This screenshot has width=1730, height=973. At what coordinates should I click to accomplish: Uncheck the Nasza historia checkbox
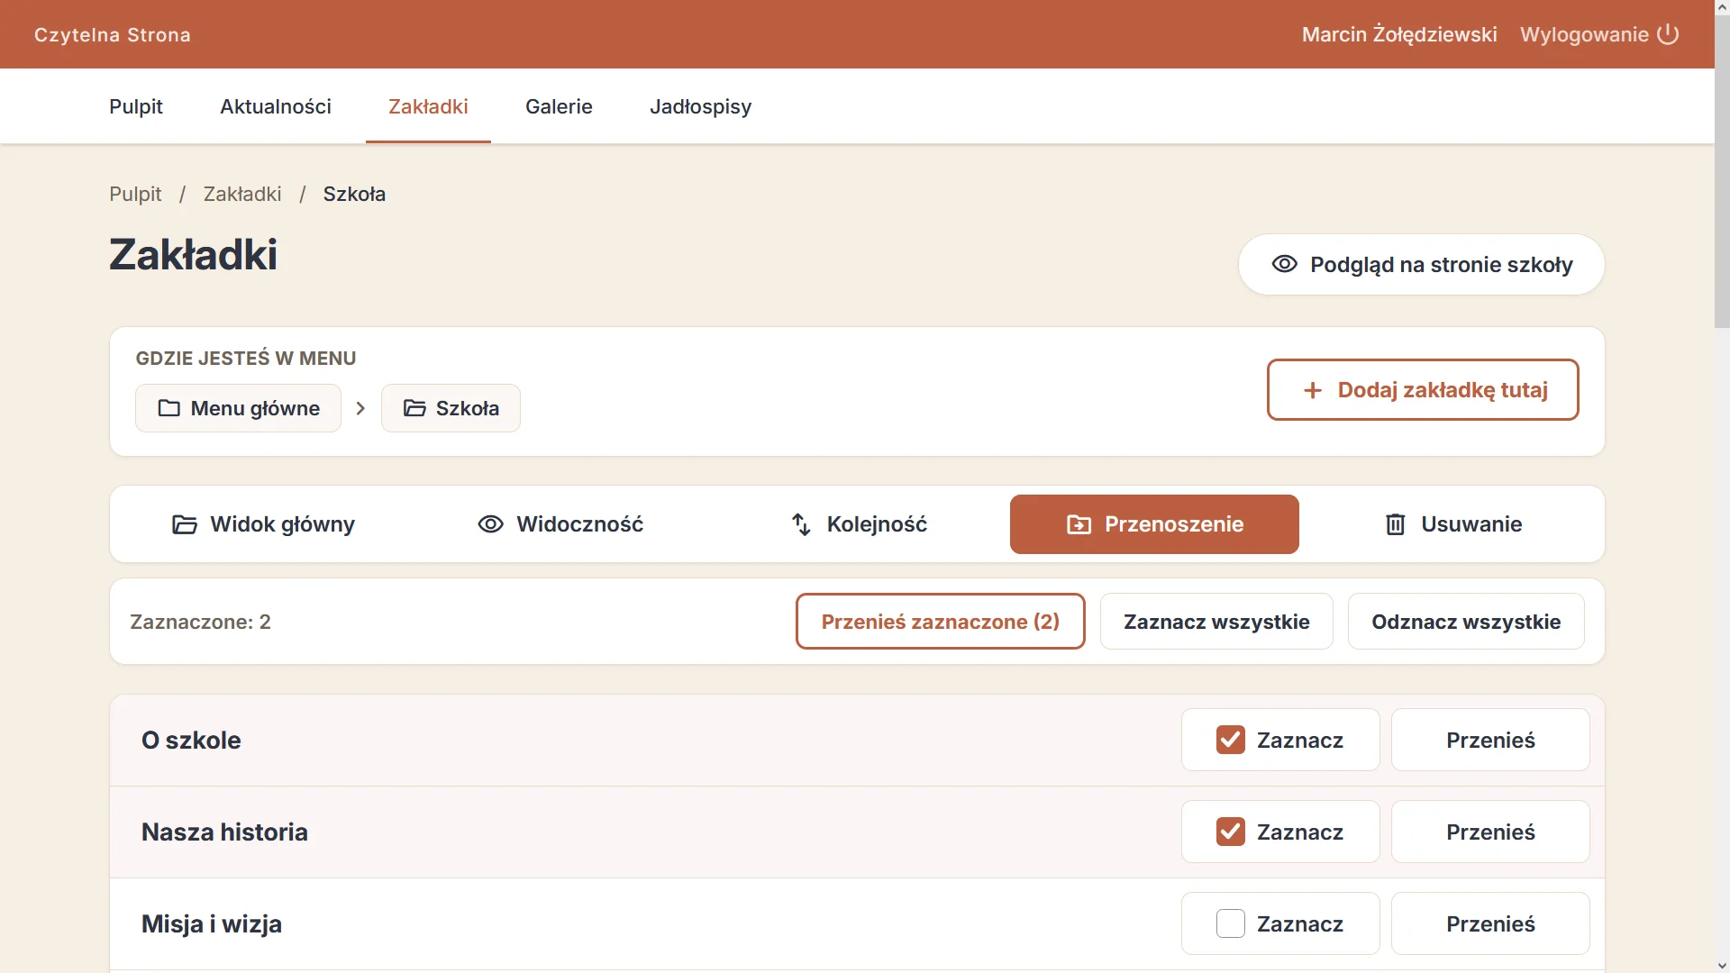click(1231, 832)
